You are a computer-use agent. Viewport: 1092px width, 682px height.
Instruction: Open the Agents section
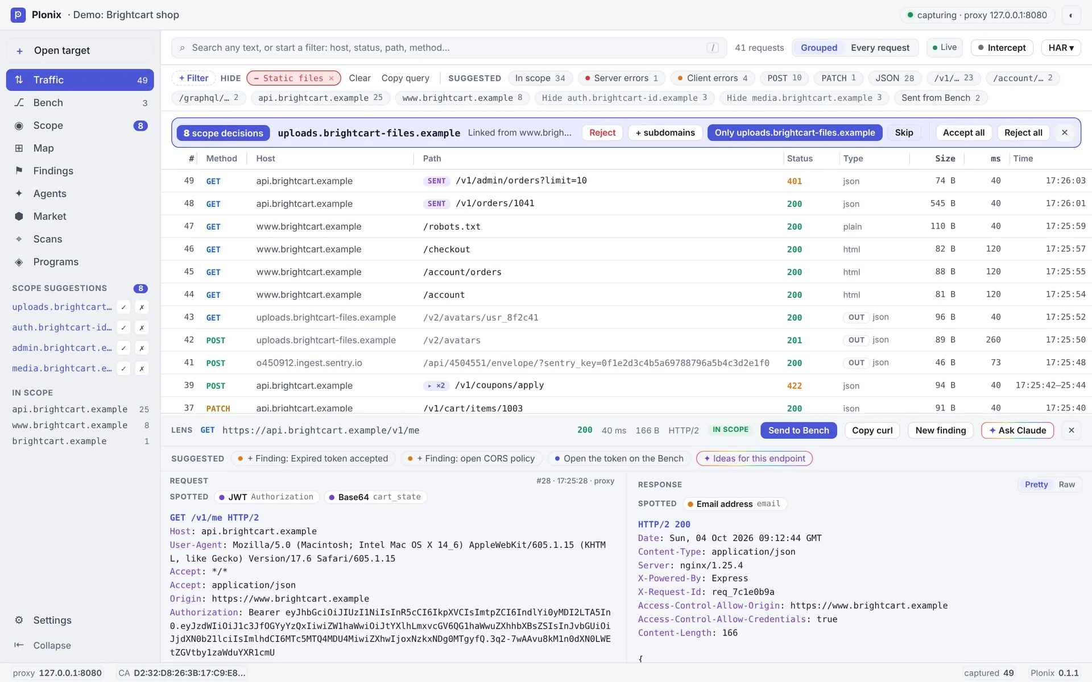tap(80, 194)
